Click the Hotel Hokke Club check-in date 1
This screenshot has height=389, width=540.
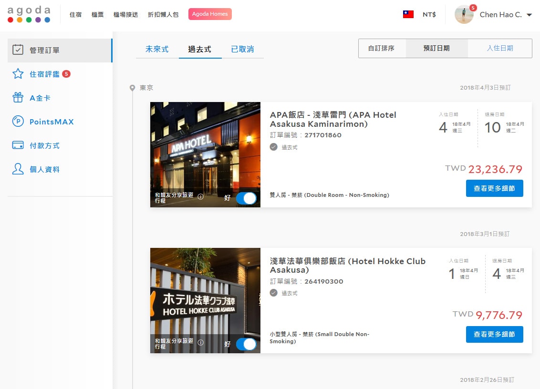click(452, 274)
